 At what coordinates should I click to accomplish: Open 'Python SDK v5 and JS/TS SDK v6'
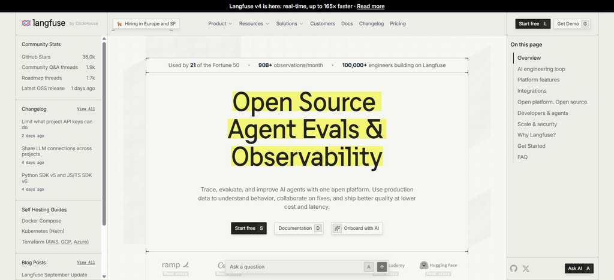[57, 178]
